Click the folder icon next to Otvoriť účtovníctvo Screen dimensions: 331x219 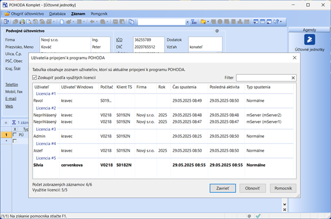click(x=7, y=14)
